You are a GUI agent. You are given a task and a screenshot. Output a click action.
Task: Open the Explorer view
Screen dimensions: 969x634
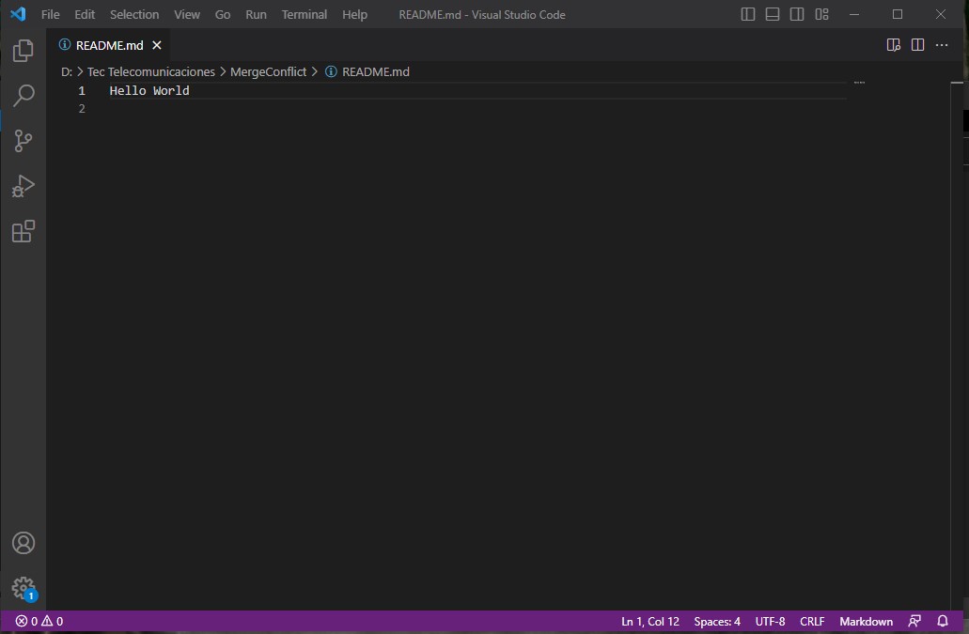(23, 51)
